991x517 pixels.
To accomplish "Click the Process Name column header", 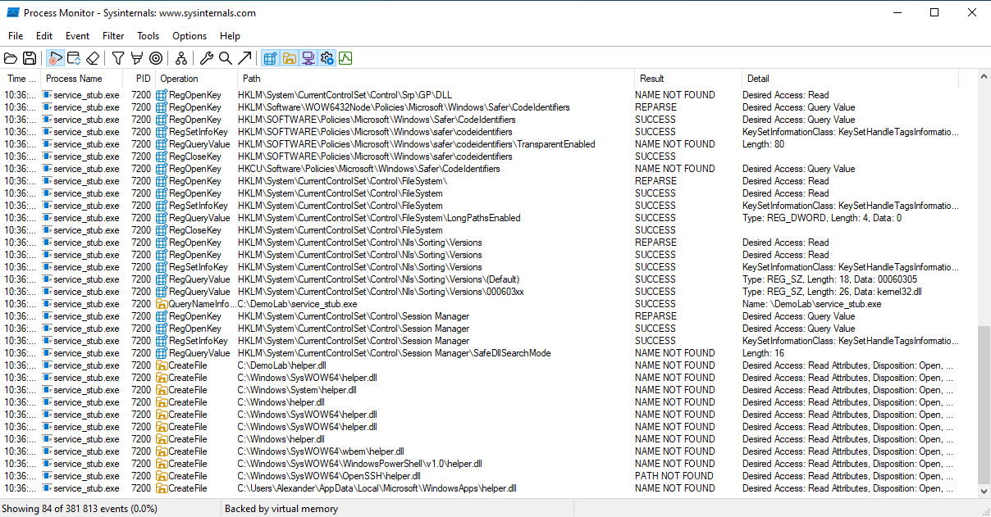I will pos(81,79).
